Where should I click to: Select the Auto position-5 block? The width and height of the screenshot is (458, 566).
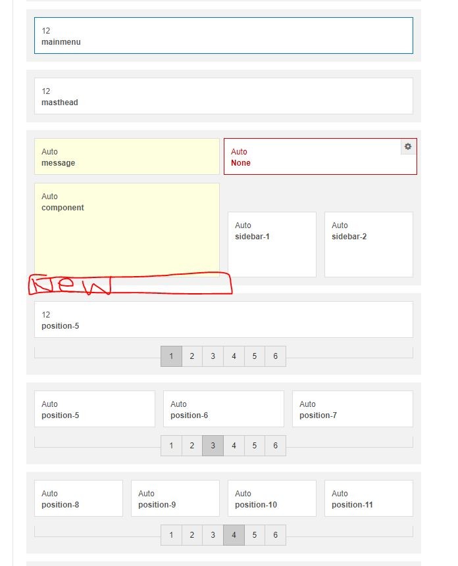click(x=95, y=409)
